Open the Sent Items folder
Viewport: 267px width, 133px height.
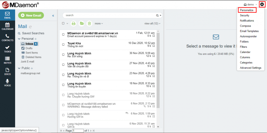tap(32, 53)
